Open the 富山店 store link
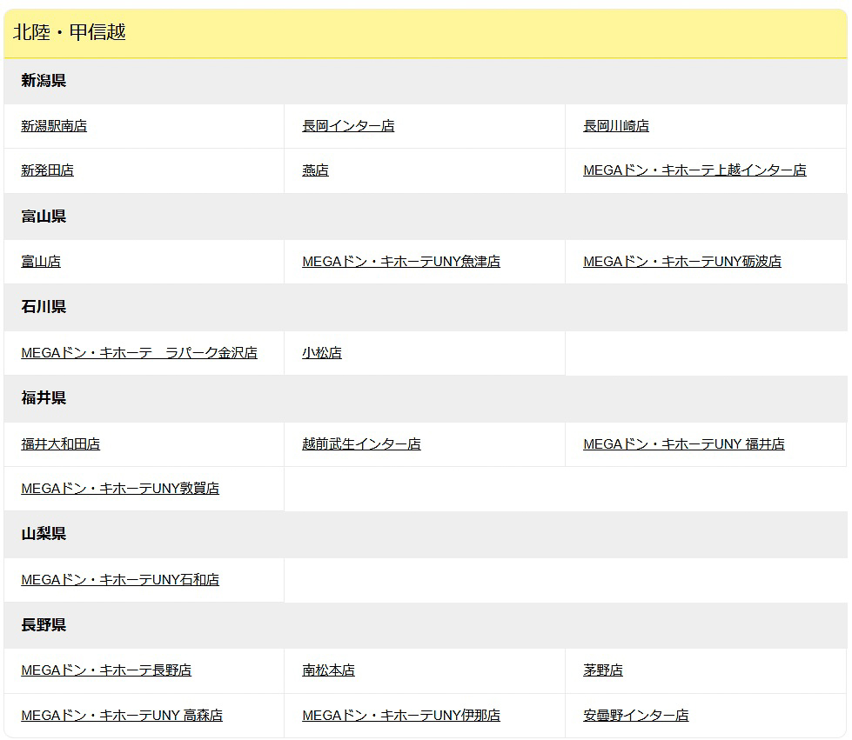This screenshot has width=852, height=740. (x=41, y=262)
